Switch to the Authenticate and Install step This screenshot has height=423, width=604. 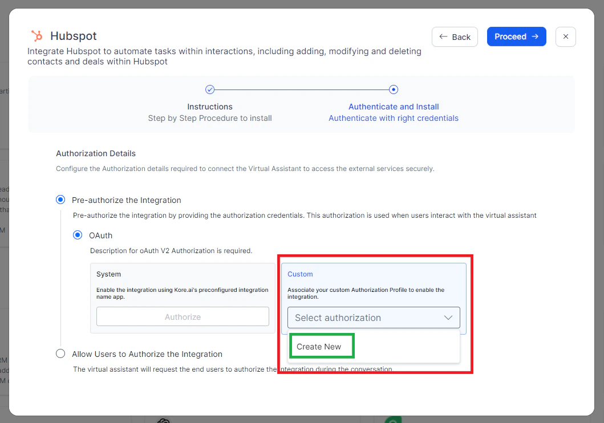pos(394,107)
